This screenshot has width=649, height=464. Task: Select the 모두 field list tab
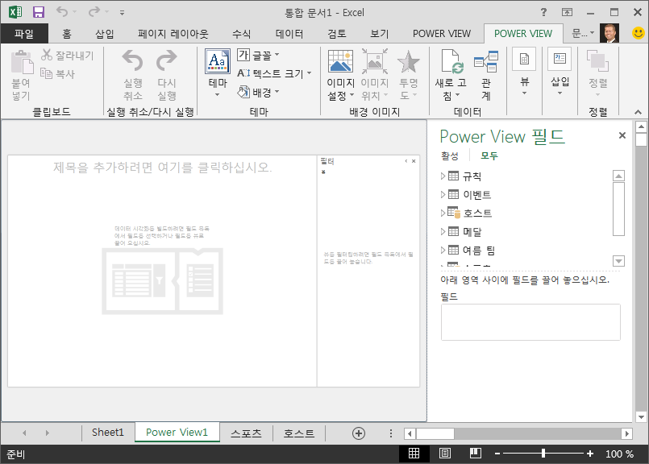coord(489,155)
